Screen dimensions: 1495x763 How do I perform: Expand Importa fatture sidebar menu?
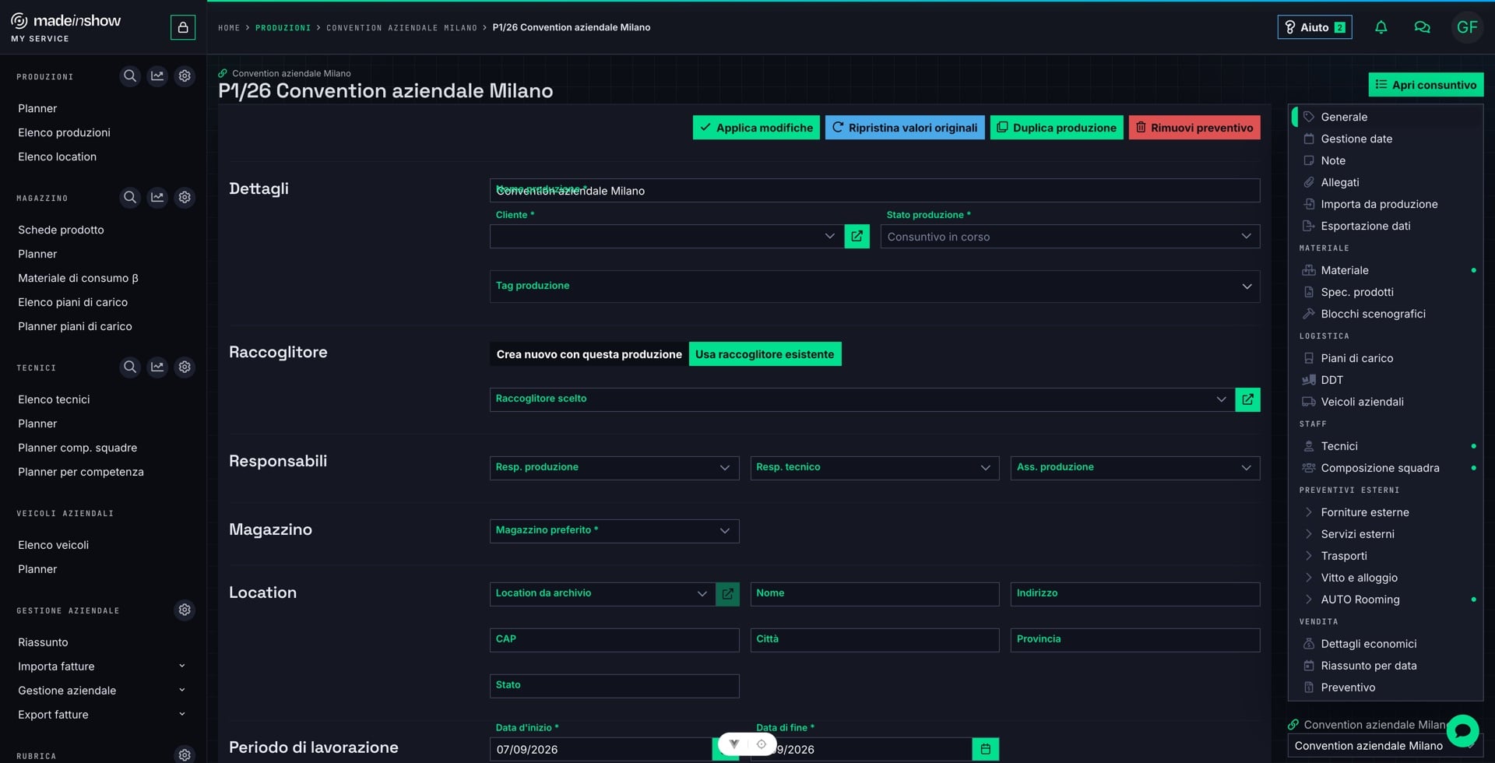pyautogui.click(x=102, y=666)
